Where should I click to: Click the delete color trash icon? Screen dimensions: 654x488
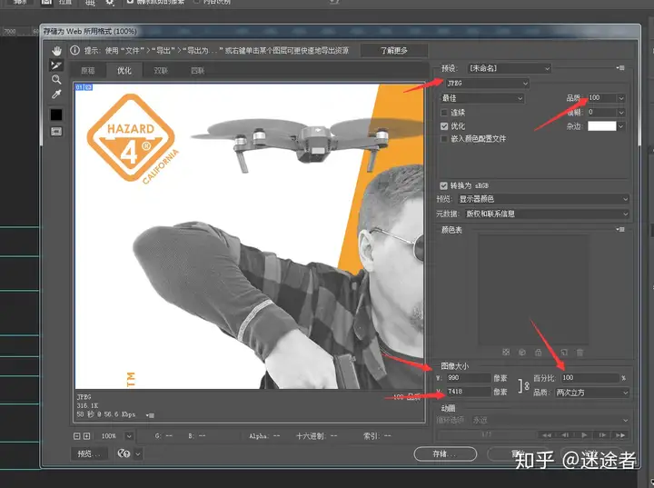pyautogui.click(x=580, y=353)
